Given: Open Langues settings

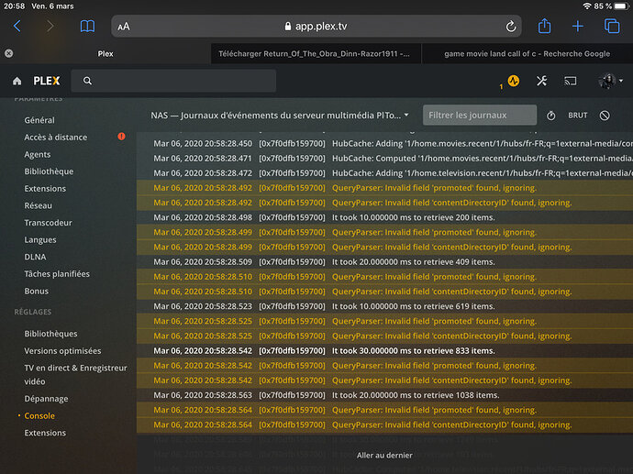Looking at the screenshot, I should [x=40, y=239].
